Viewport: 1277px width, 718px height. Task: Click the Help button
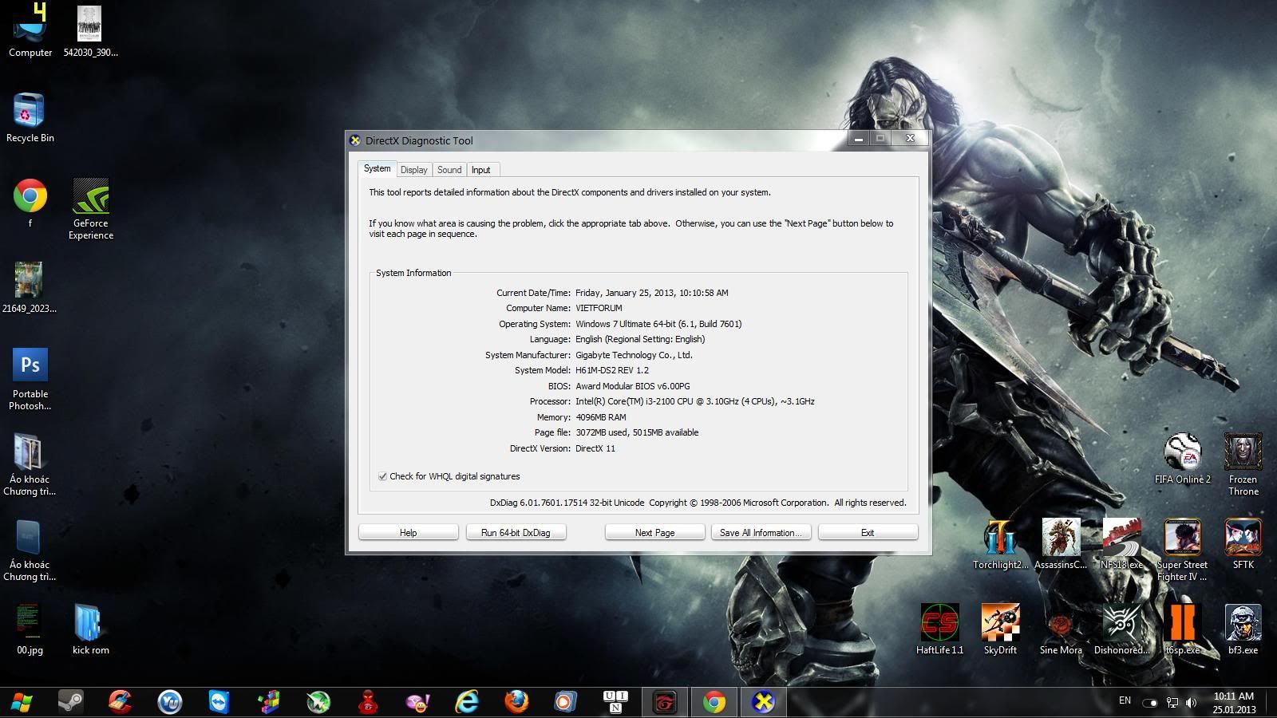pyautogui.click(x=408, y=532)
